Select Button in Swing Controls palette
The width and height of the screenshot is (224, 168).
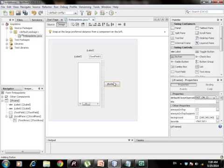tap(182, 57)
